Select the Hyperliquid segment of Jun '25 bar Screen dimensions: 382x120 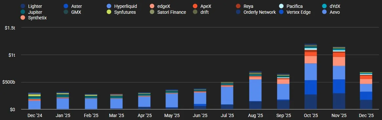click(x=200, y=98)
